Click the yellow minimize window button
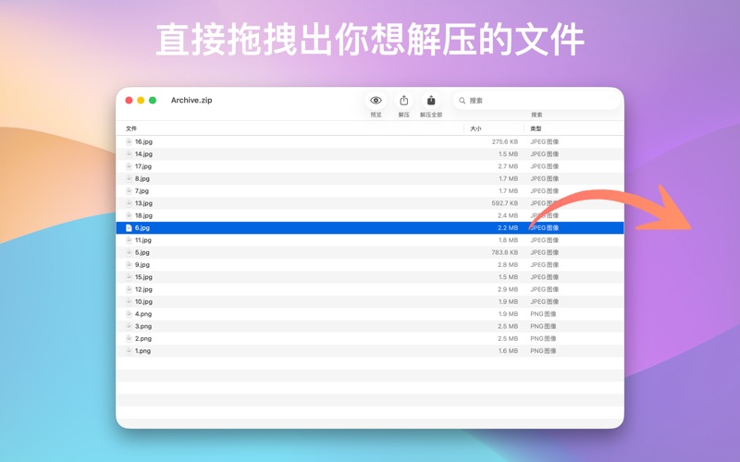Viewport: 740px width, 462px height. point(141,101)
